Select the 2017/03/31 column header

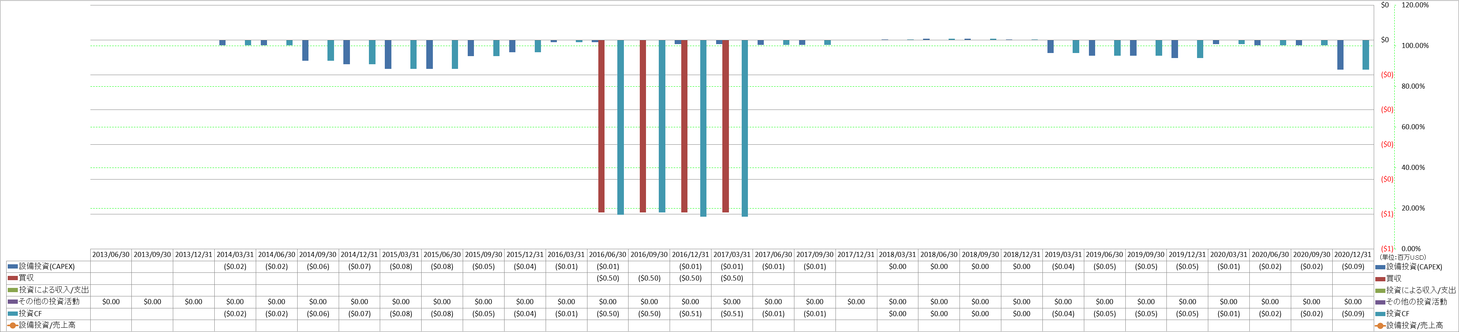point(732,255)
